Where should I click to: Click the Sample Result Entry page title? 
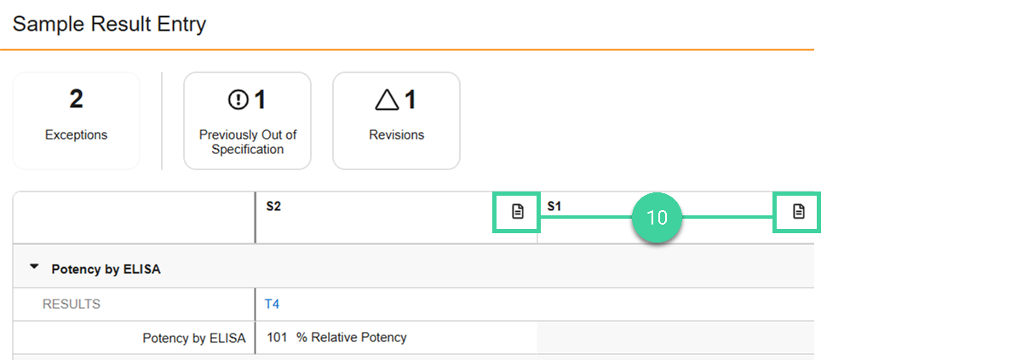coord(109,24)
